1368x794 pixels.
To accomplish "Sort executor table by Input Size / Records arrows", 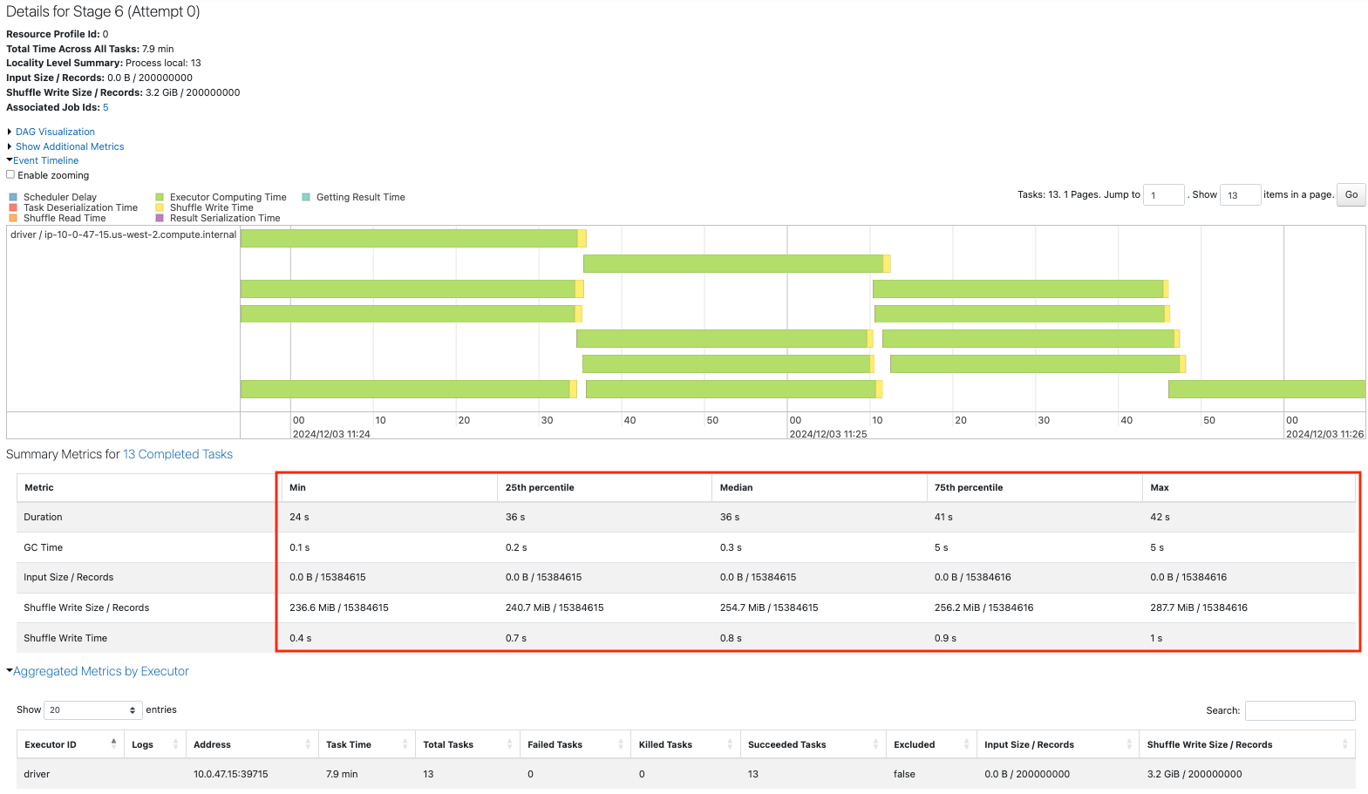I will 1129,744.
